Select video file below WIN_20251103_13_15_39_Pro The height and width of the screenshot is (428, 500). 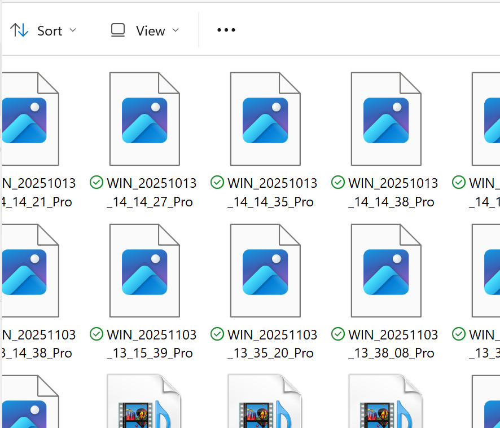pyautogui.click(x=144, y=401)
